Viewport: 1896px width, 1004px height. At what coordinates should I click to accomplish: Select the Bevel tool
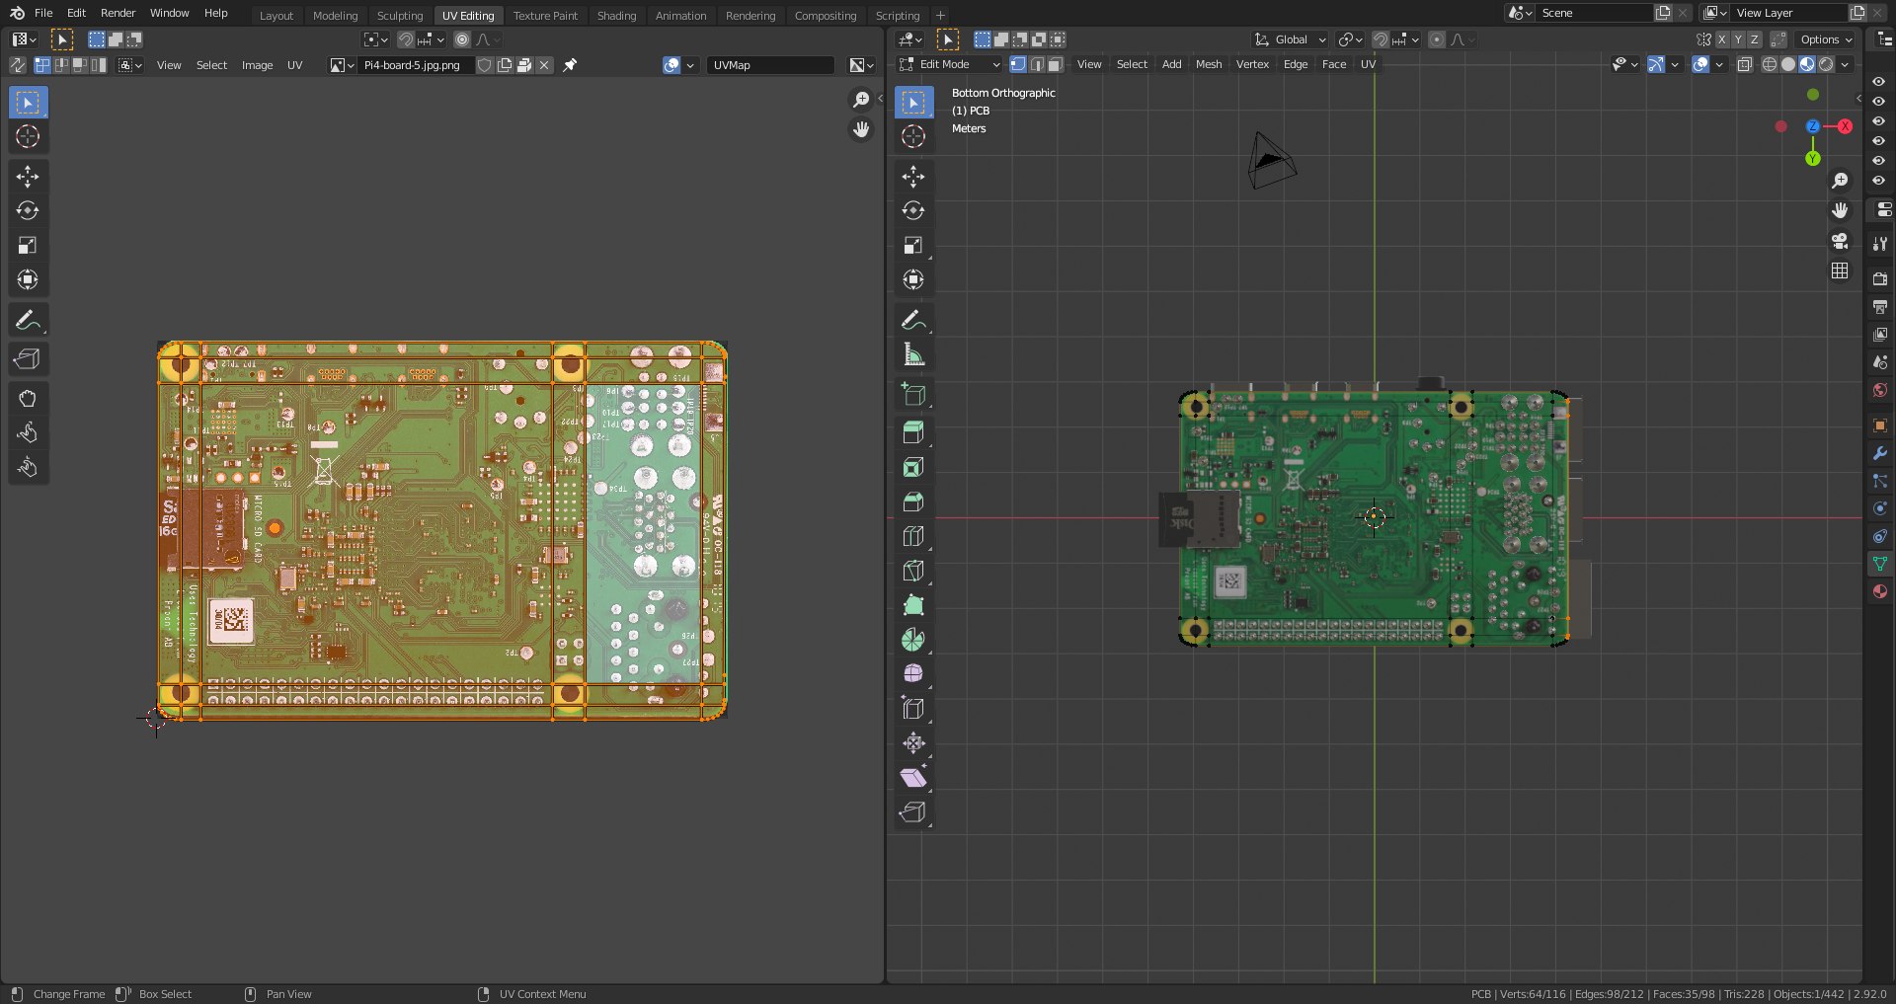tap(914, 502)
